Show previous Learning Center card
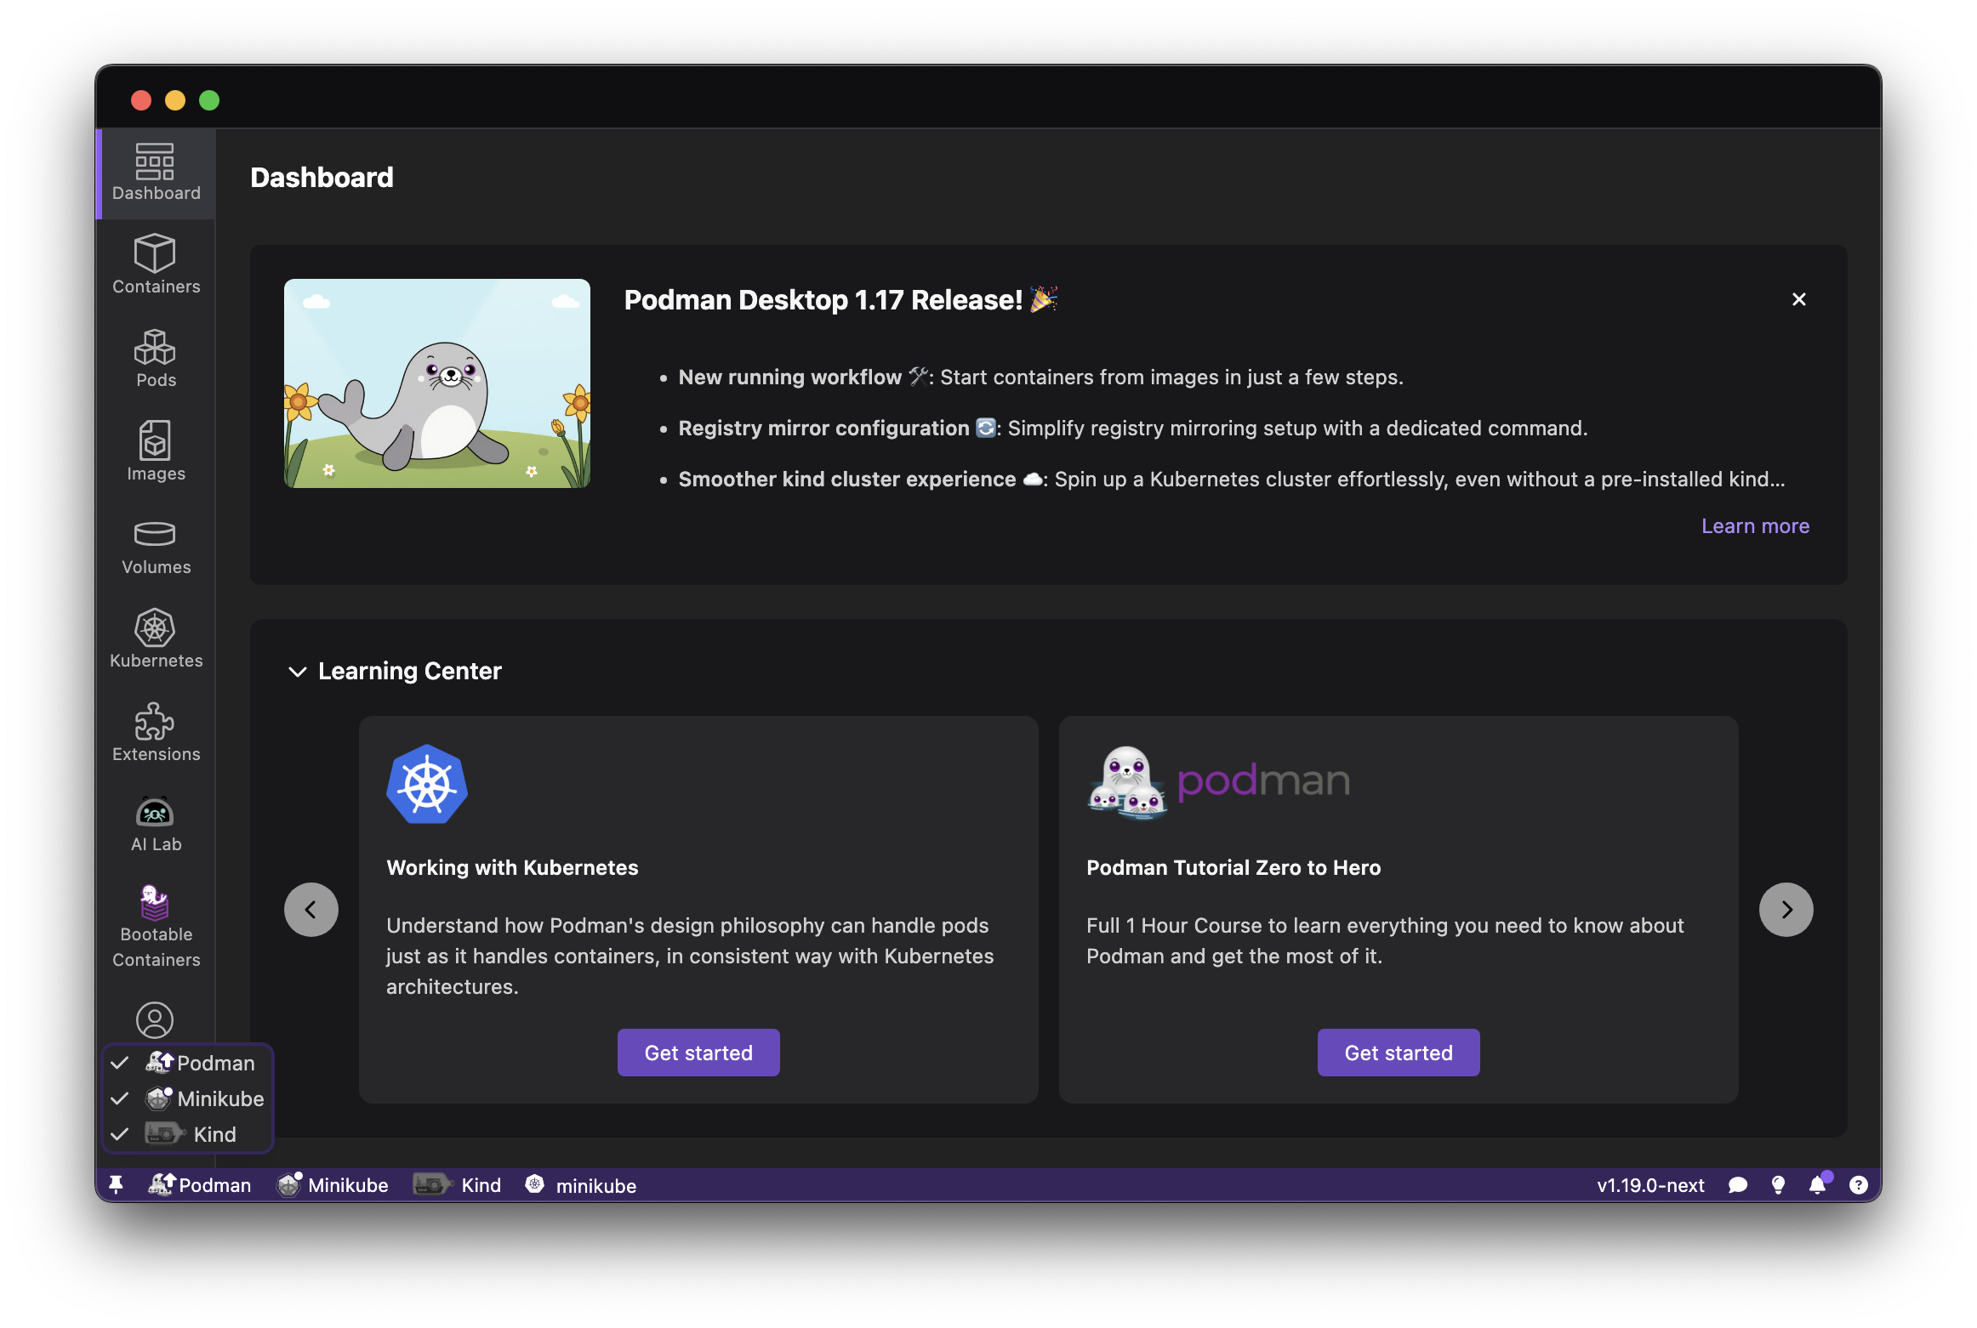Image resolution: width=1977 pixels, height=1328 pixels. pyautogui.click(x=311, y=910)
